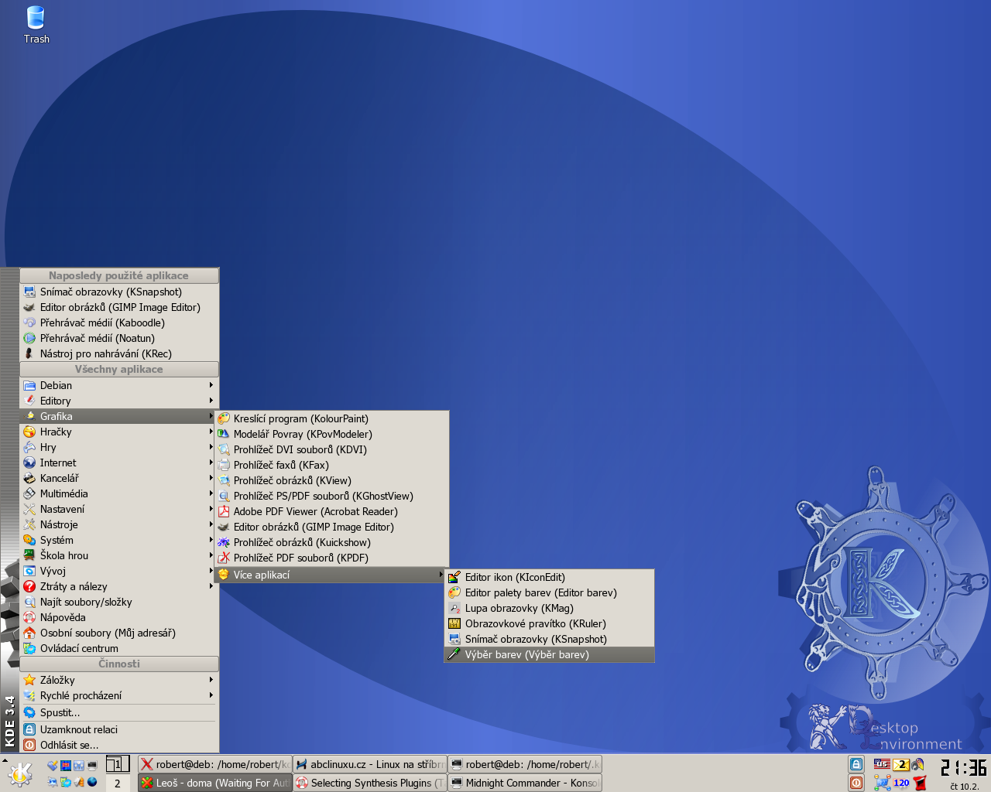Open the Trash desktop icon
The height and width of the screenshot is (792, 991).
tap(36, 25)
